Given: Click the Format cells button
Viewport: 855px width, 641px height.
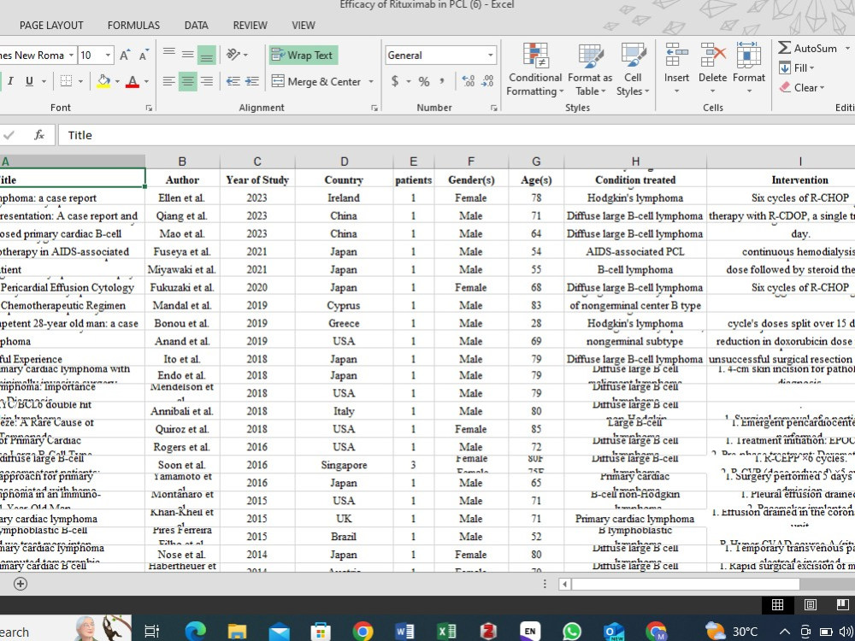Looking at the screenshot, I should pos(749,69).
